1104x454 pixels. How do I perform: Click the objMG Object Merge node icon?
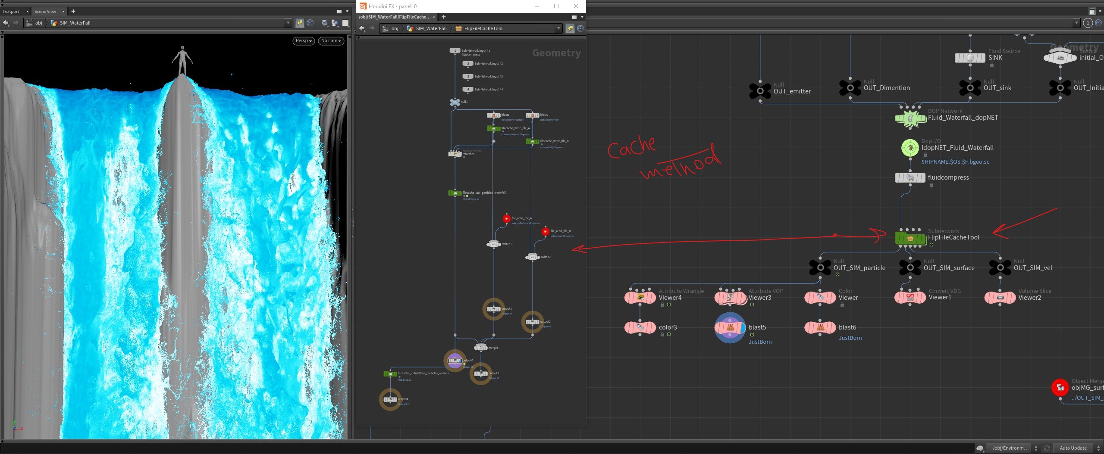pyautogui.click(x=1060, y=388)
